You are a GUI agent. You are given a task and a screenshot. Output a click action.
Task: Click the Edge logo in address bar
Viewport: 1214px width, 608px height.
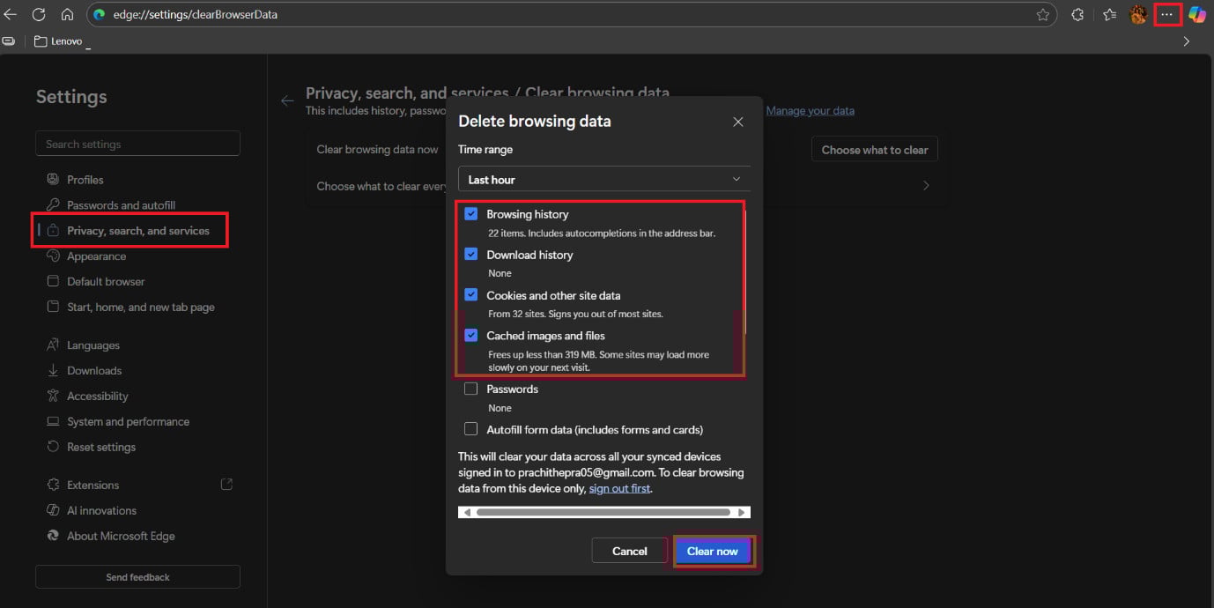tap(100, 14)
